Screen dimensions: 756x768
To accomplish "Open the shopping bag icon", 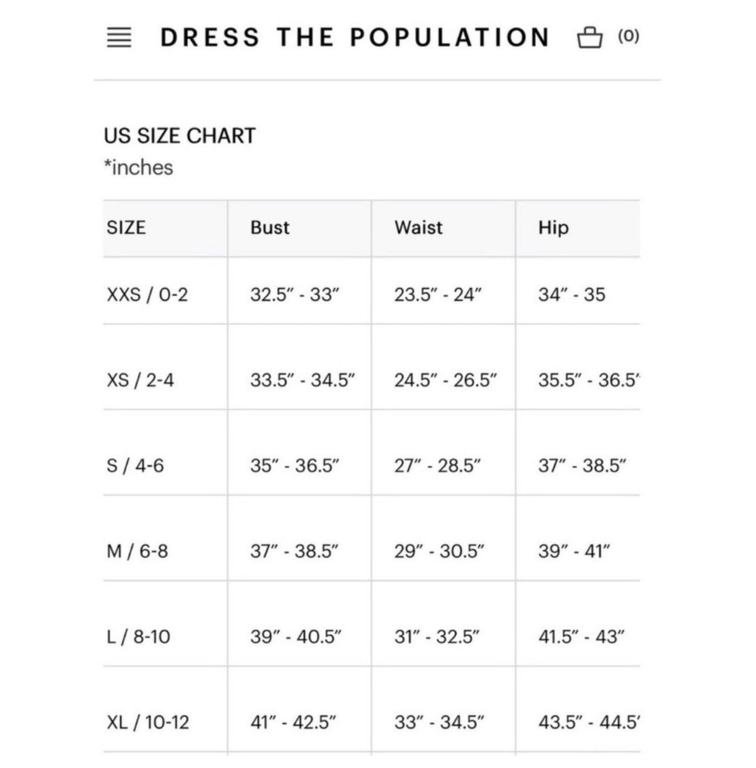I will coord(590,37).
